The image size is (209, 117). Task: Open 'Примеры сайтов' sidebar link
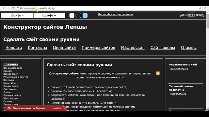pyautogui.click(x=12, y=95)
